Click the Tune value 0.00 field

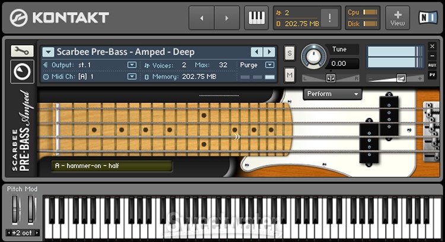[342, 63]
